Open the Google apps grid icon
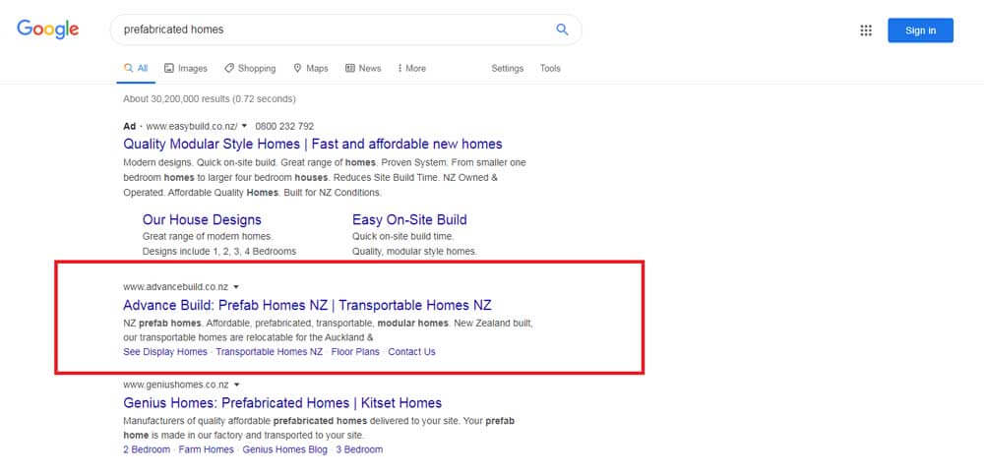The image size is (984, 475). tap(866, 30)
